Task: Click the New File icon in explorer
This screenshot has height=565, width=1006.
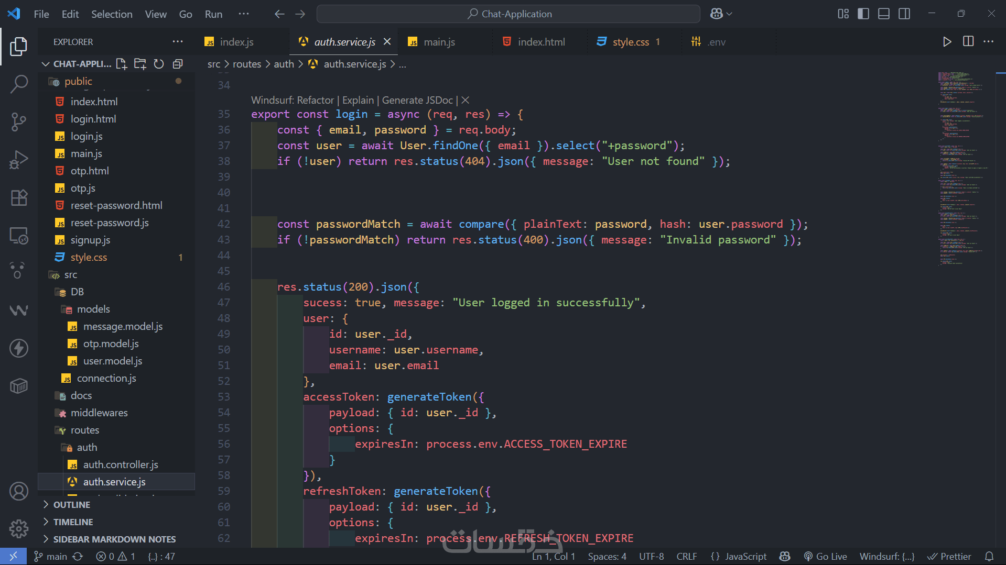Action: pyautogui.click(x=121, y=64)
